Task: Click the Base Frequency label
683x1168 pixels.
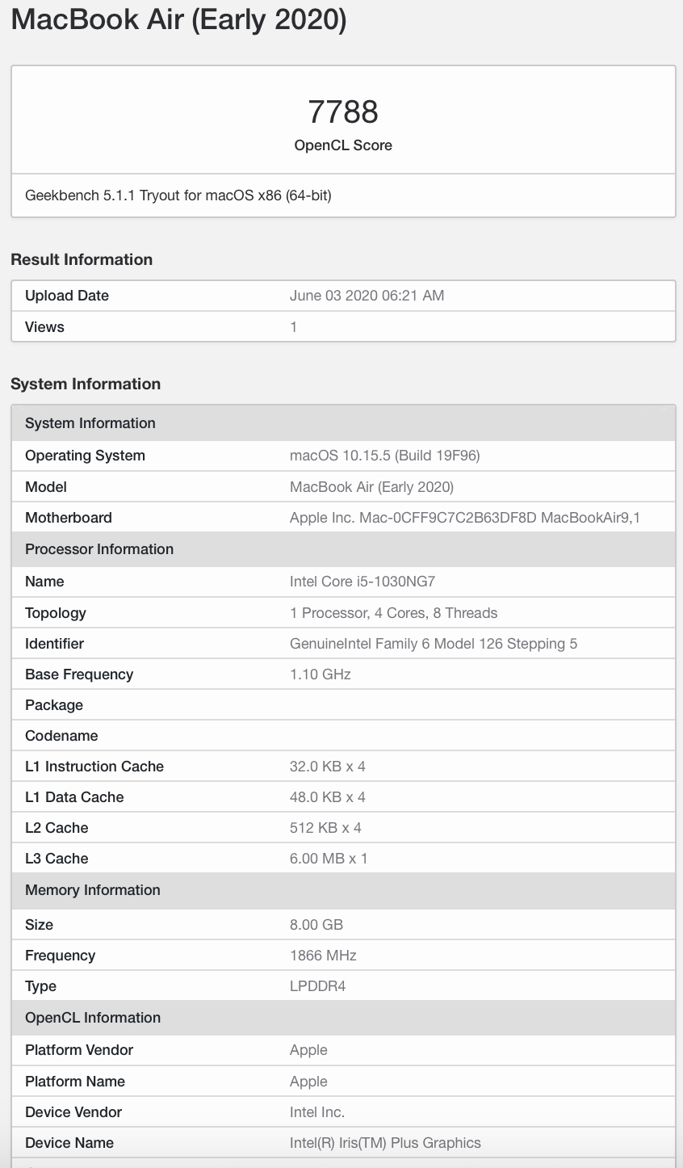Action: [x=79, y=674]
